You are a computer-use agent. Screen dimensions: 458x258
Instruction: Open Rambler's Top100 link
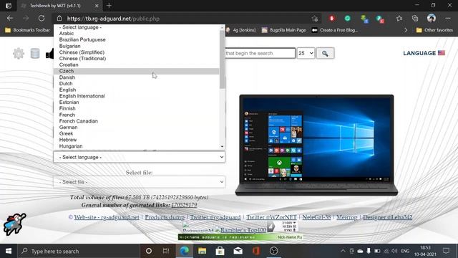tap(243, 230)
